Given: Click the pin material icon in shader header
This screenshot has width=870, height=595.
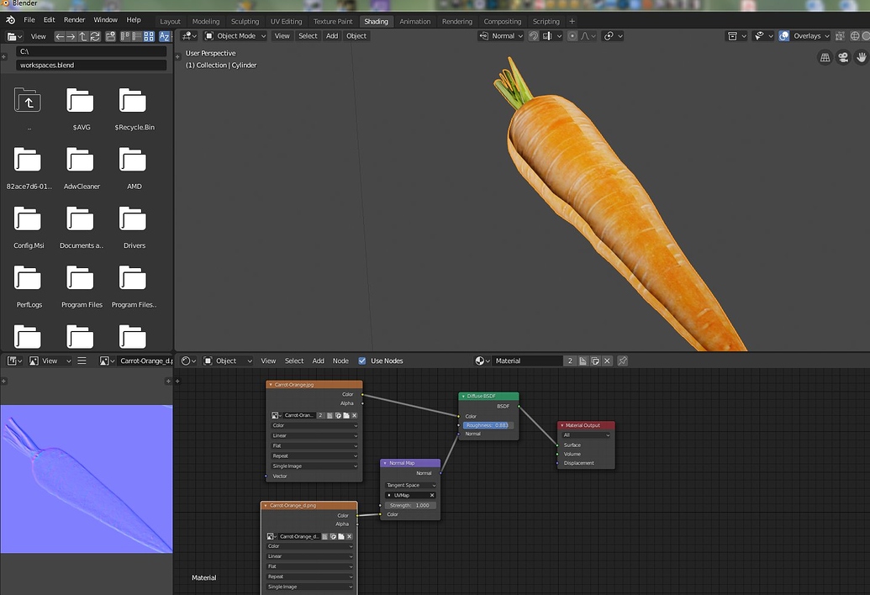Looking at the screenshot, I should click(x=622, y=361).
